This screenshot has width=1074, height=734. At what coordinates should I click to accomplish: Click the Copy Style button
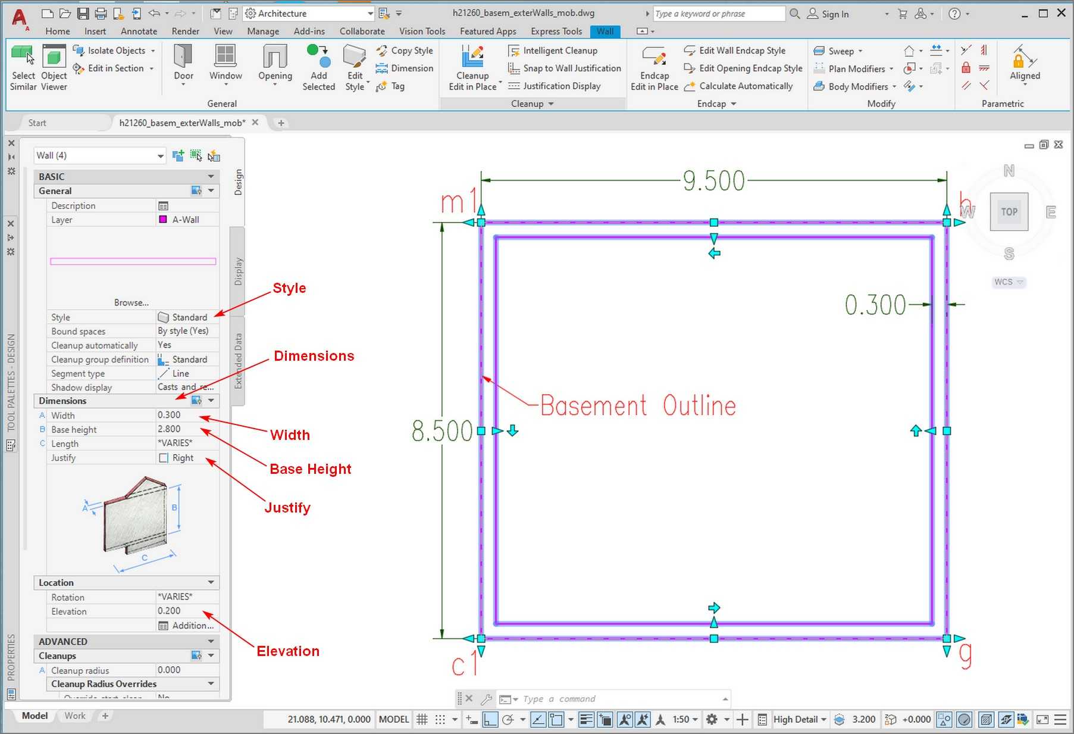[x=405, y=51]
